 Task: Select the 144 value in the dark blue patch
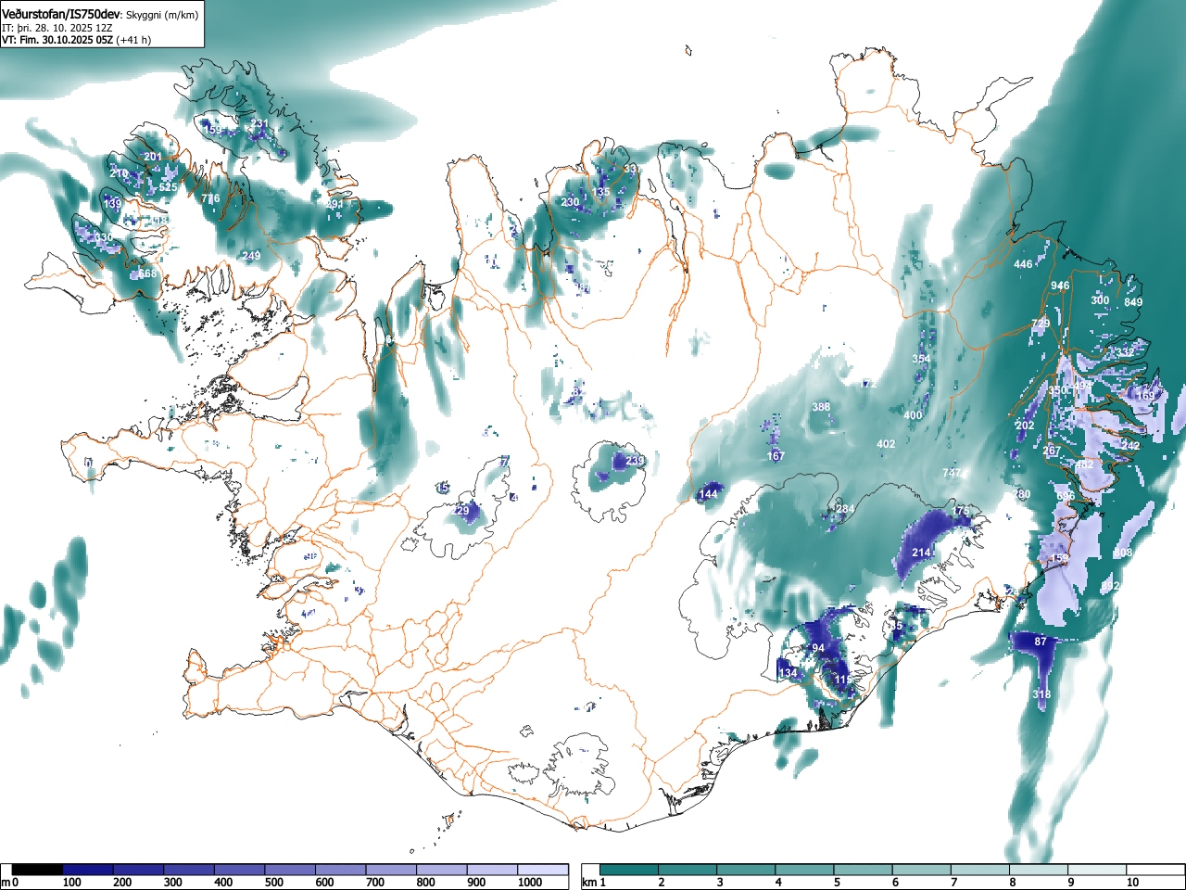click(708, 494)
